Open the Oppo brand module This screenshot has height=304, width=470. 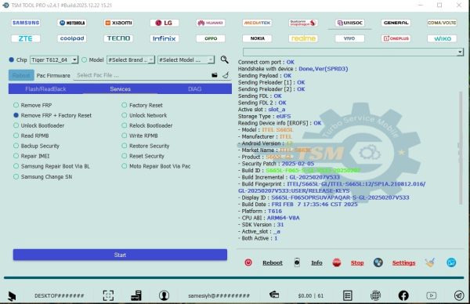click(x=211, y=38)
